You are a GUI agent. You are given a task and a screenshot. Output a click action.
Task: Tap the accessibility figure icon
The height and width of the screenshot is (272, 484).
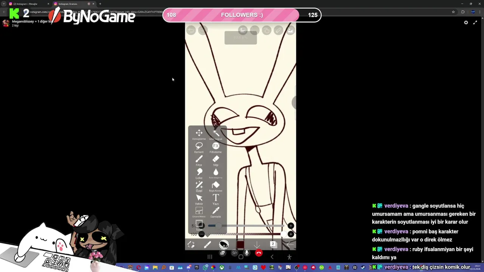point(289,257)
